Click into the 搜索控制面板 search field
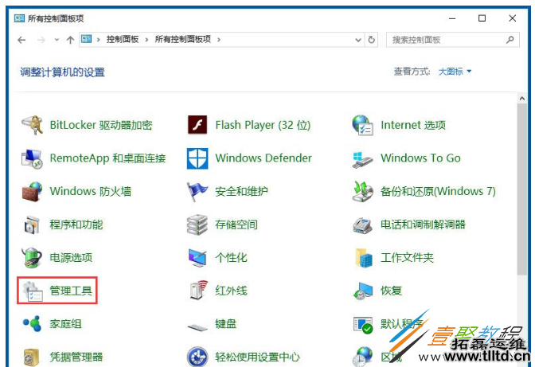535x367 pixels. (x=453, y=40)
